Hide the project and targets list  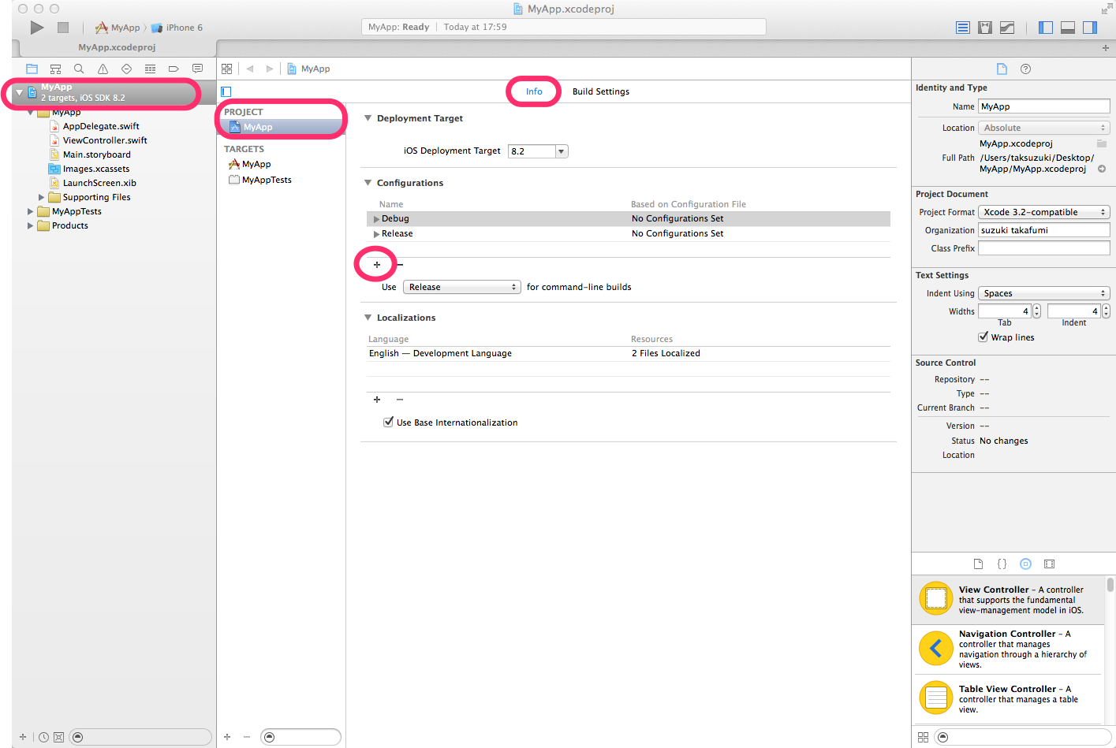click(226, 91)
